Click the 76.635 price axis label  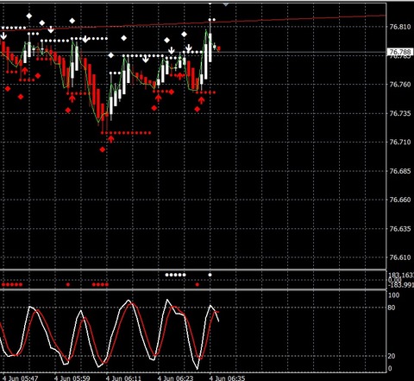[400, 229]
